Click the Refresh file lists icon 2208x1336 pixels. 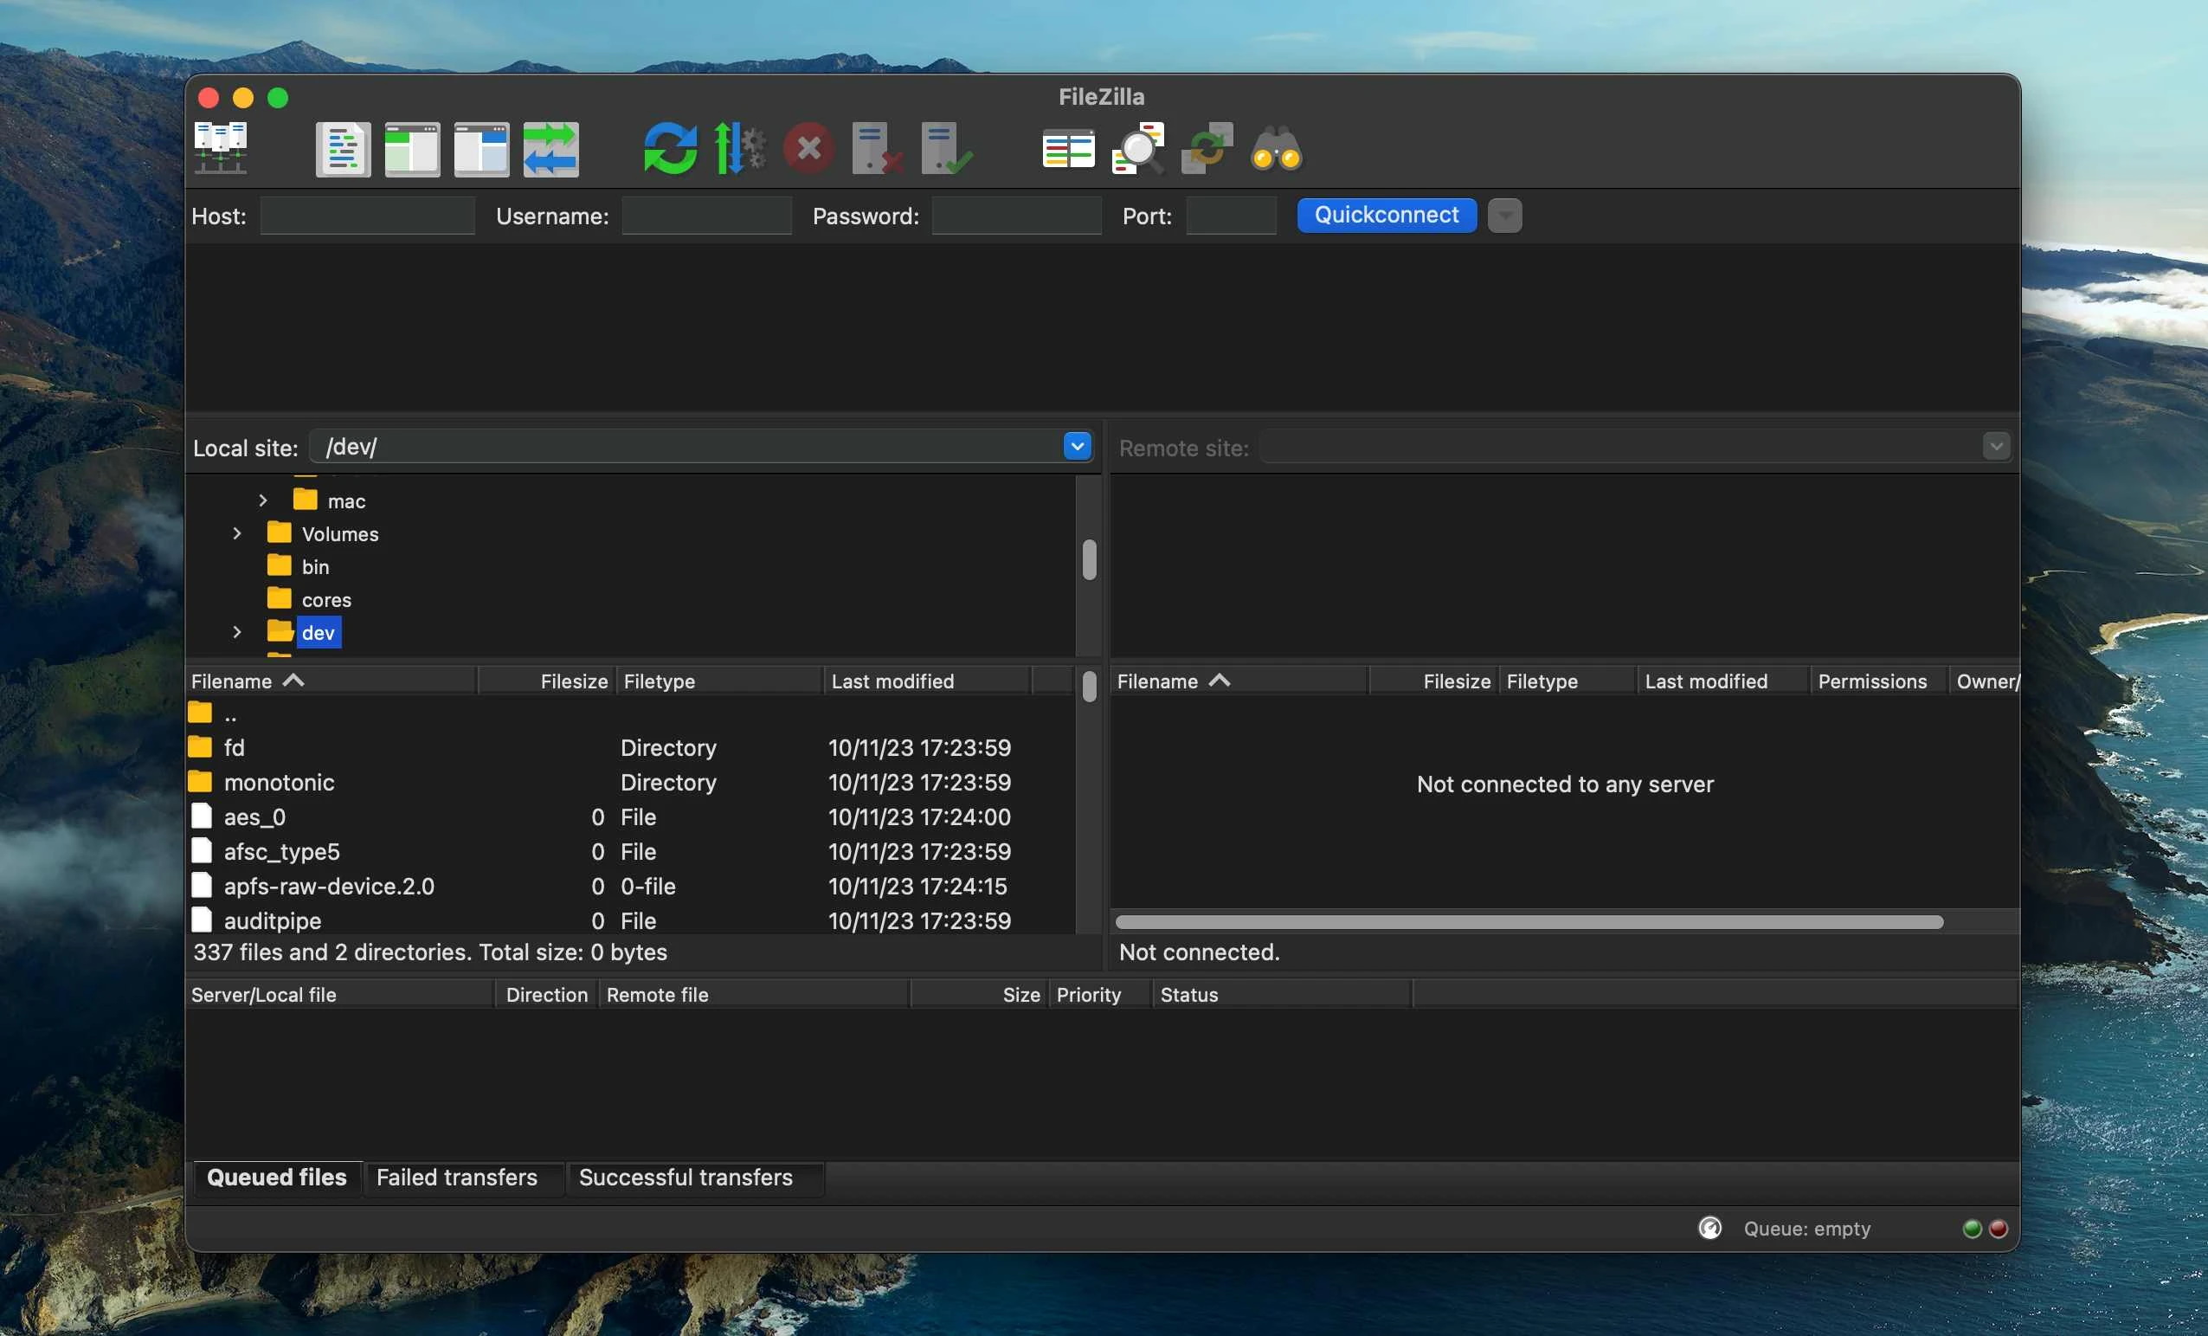click(669, 149)
